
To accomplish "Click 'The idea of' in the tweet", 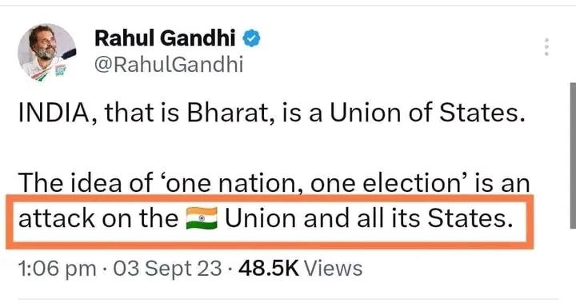I will 86,183.
